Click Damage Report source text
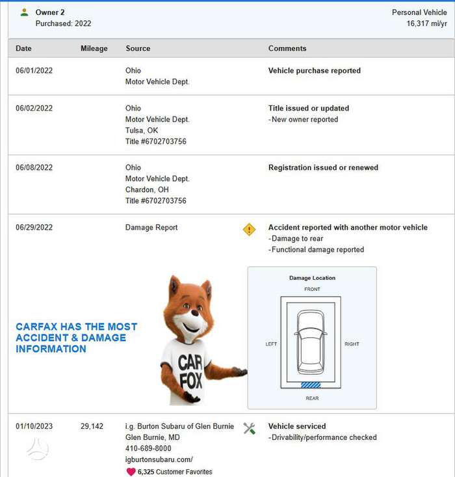This screenshot has width=455, height=477. pyautogui.click(x=151, y=228)
